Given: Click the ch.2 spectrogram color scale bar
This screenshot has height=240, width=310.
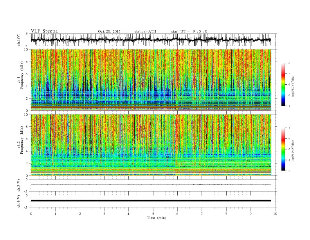Looking at the screenshot, I should click(x=283, y=149).
